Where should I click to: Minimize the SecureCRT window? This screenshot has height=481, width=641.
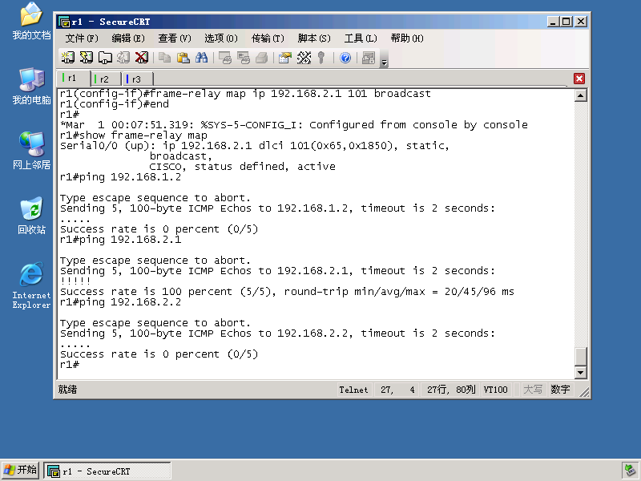553,22
